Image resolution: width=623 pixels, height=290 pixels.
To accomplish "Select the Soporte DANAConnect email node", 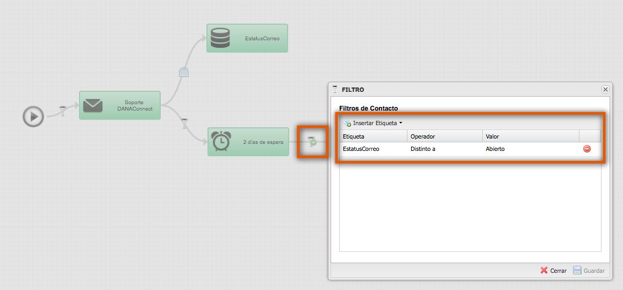I will 120,105.
